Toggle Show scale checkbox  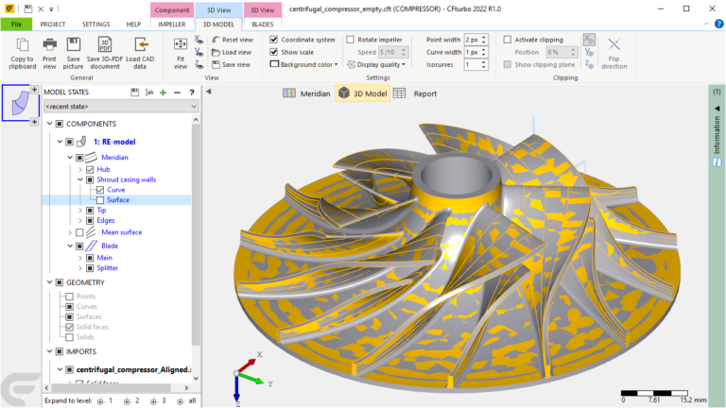coord(274,52)
